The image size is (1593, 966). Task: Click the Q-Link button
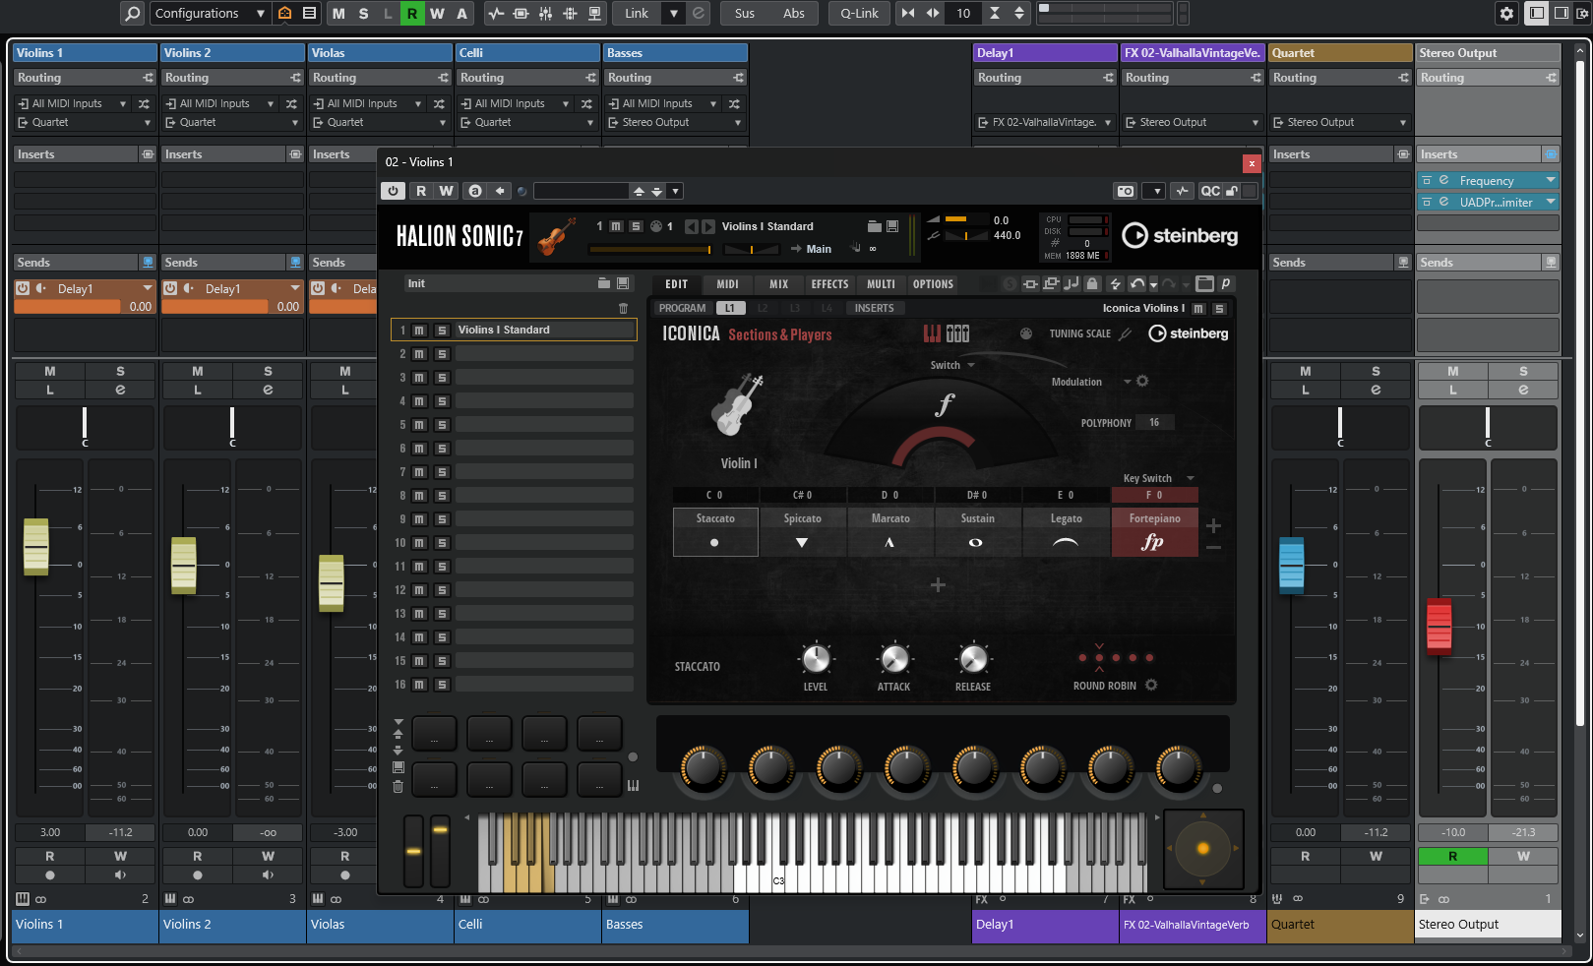(859, 13)
